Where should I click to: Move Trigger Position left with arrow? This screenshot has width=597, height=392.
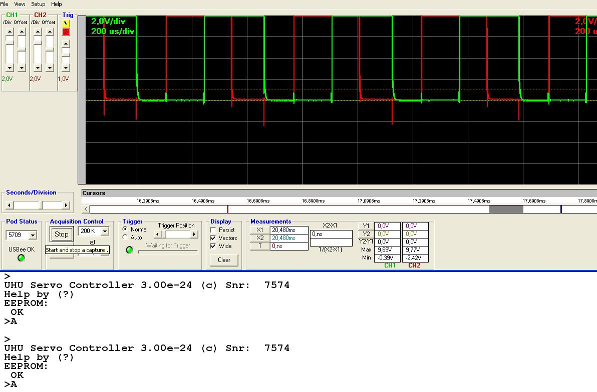[x=158, y=234]
